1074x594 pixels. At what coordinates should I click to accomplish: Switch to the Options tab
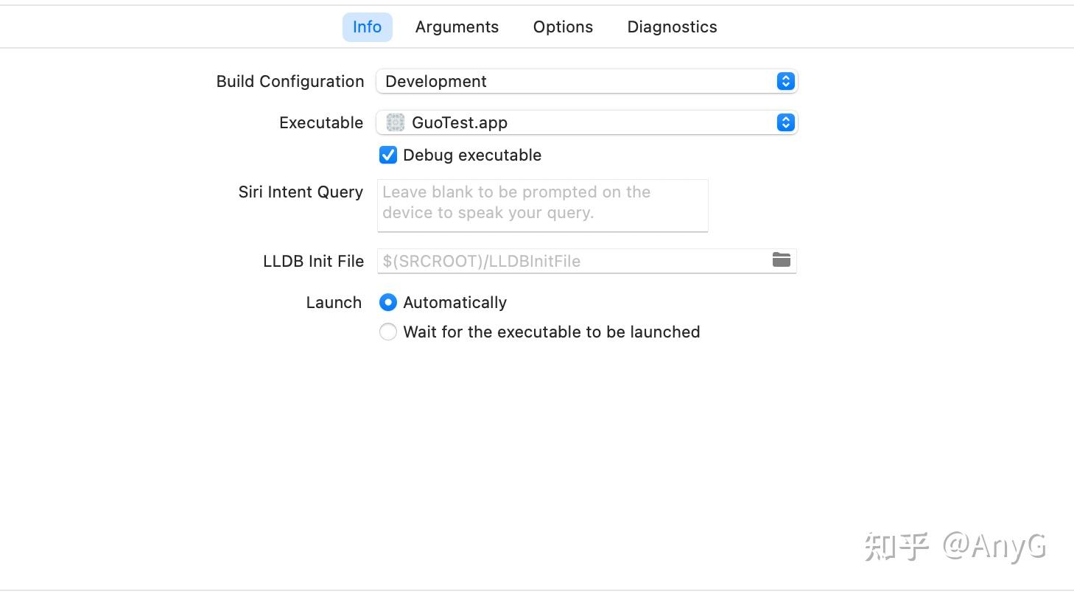coord(563,27)
